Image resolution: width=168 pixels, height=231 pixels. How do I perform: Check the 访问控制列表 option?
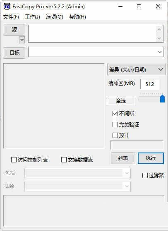coord(14,160)
